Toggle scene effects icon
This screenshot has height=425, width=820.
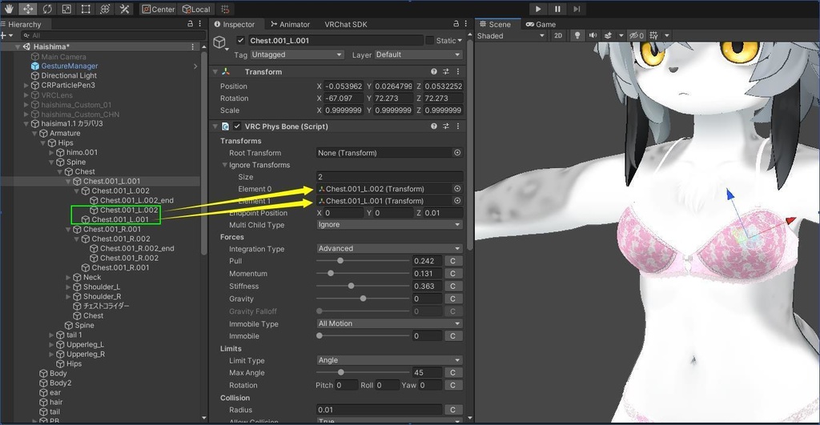point(609,35)
